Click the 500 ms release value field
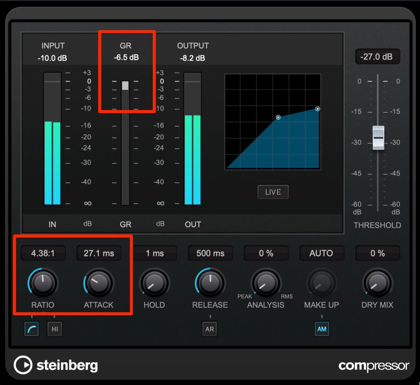The height and width of the screenshot is (385, 420). coord(211,253)
